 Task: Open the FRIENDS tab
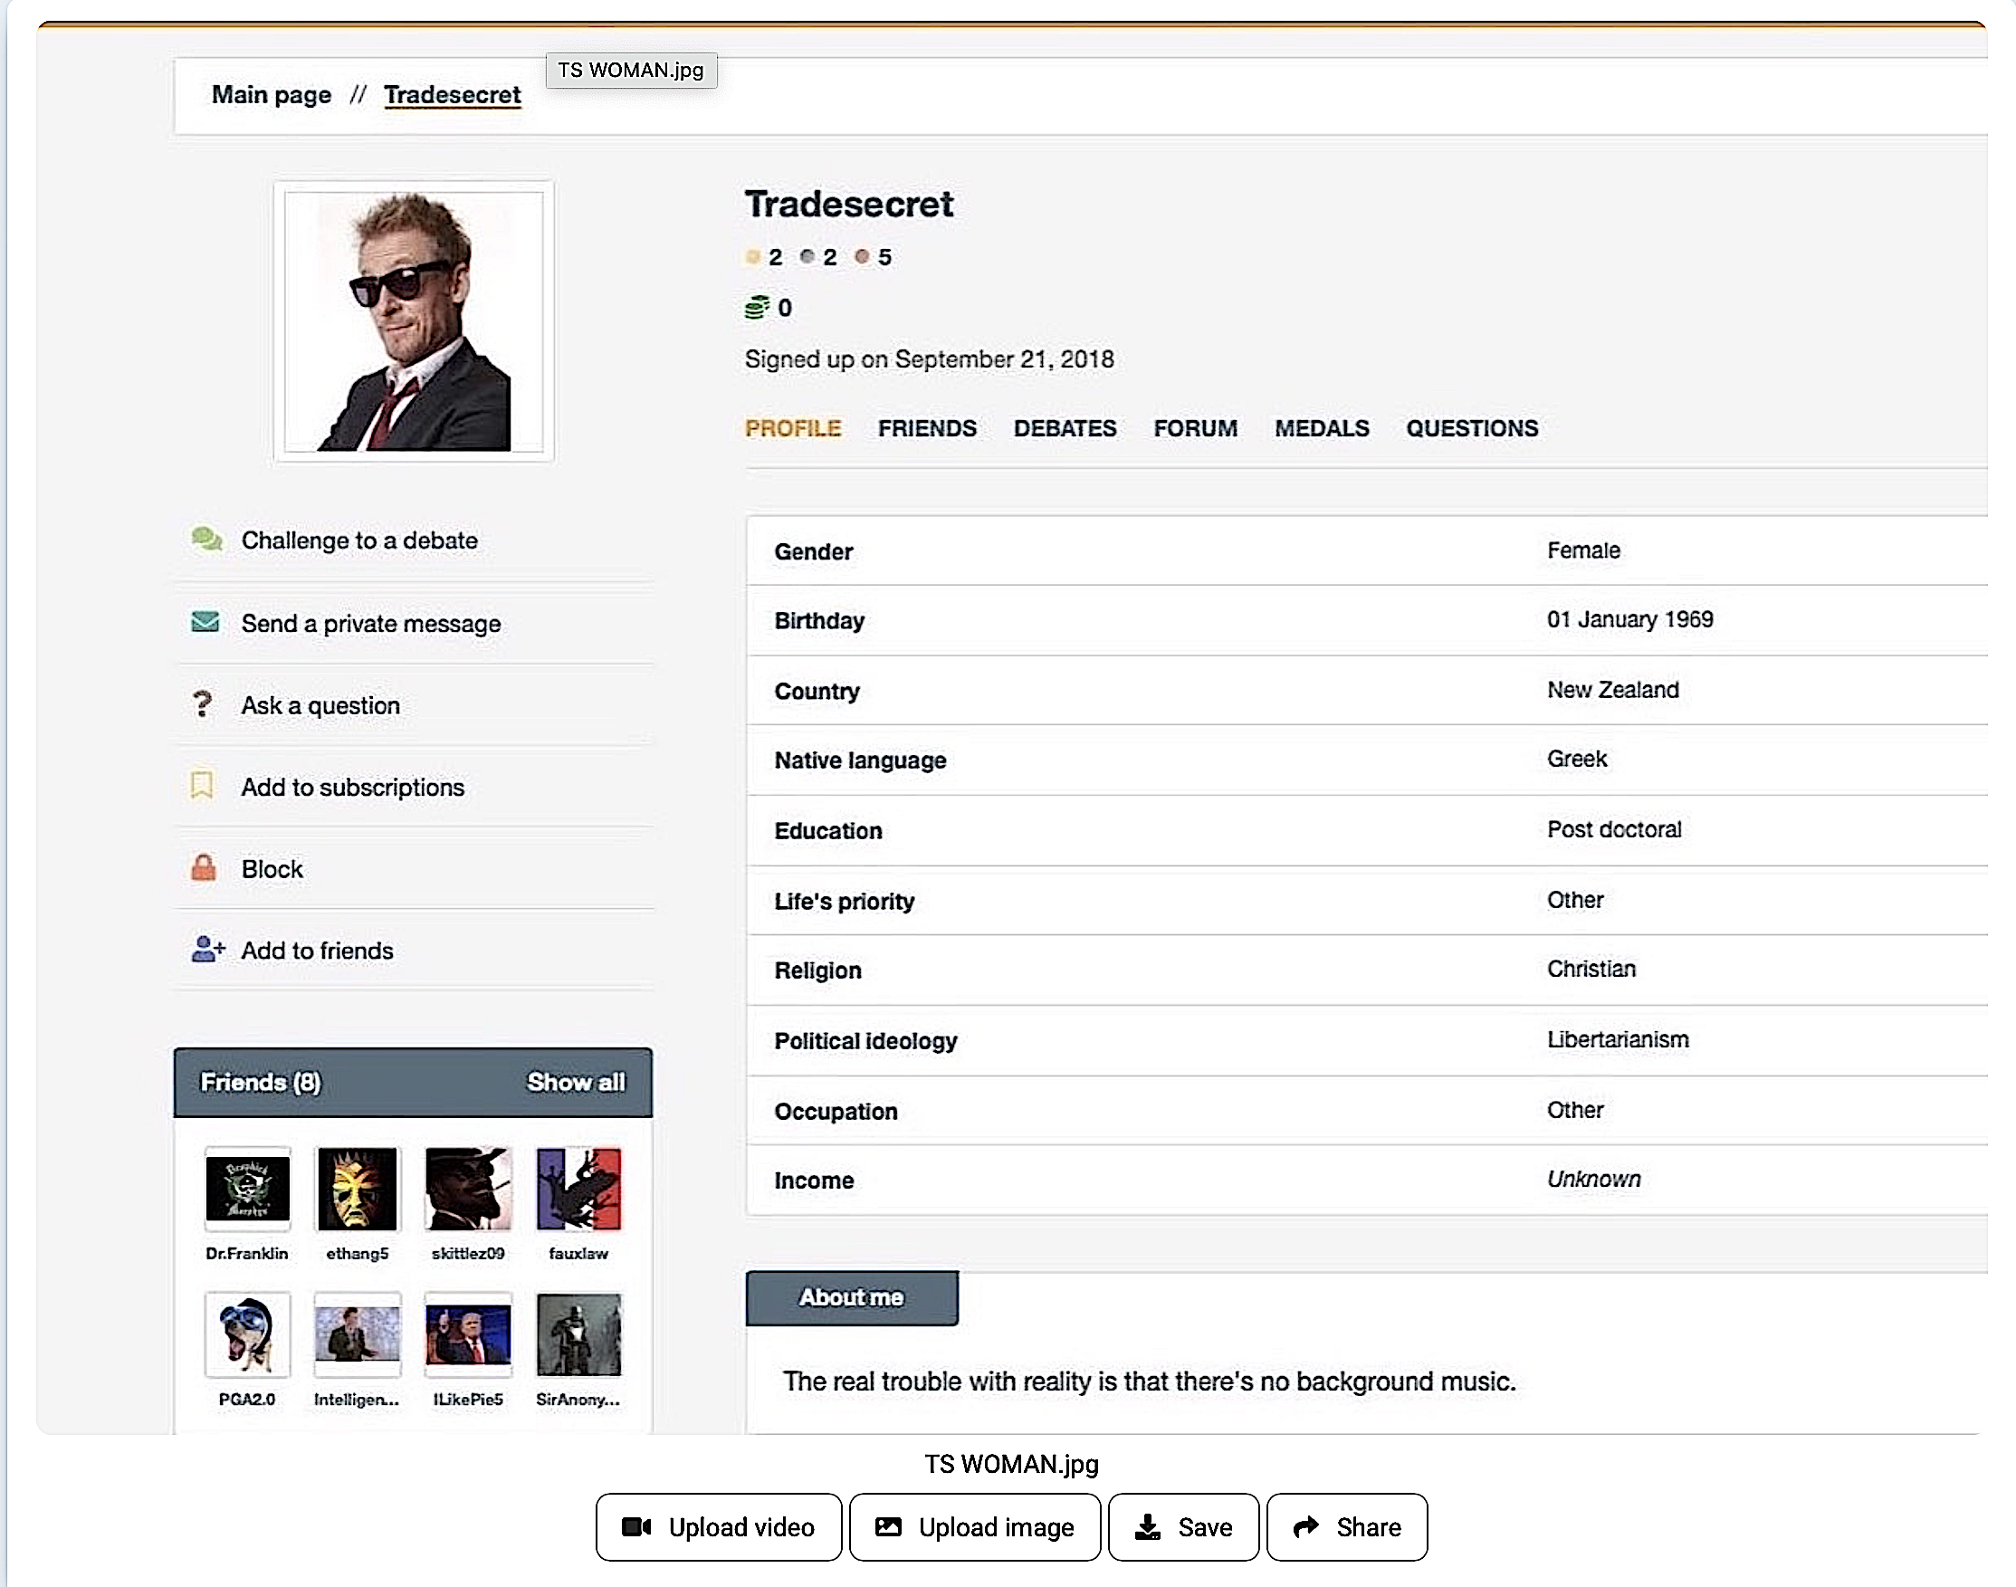[926, 428]
